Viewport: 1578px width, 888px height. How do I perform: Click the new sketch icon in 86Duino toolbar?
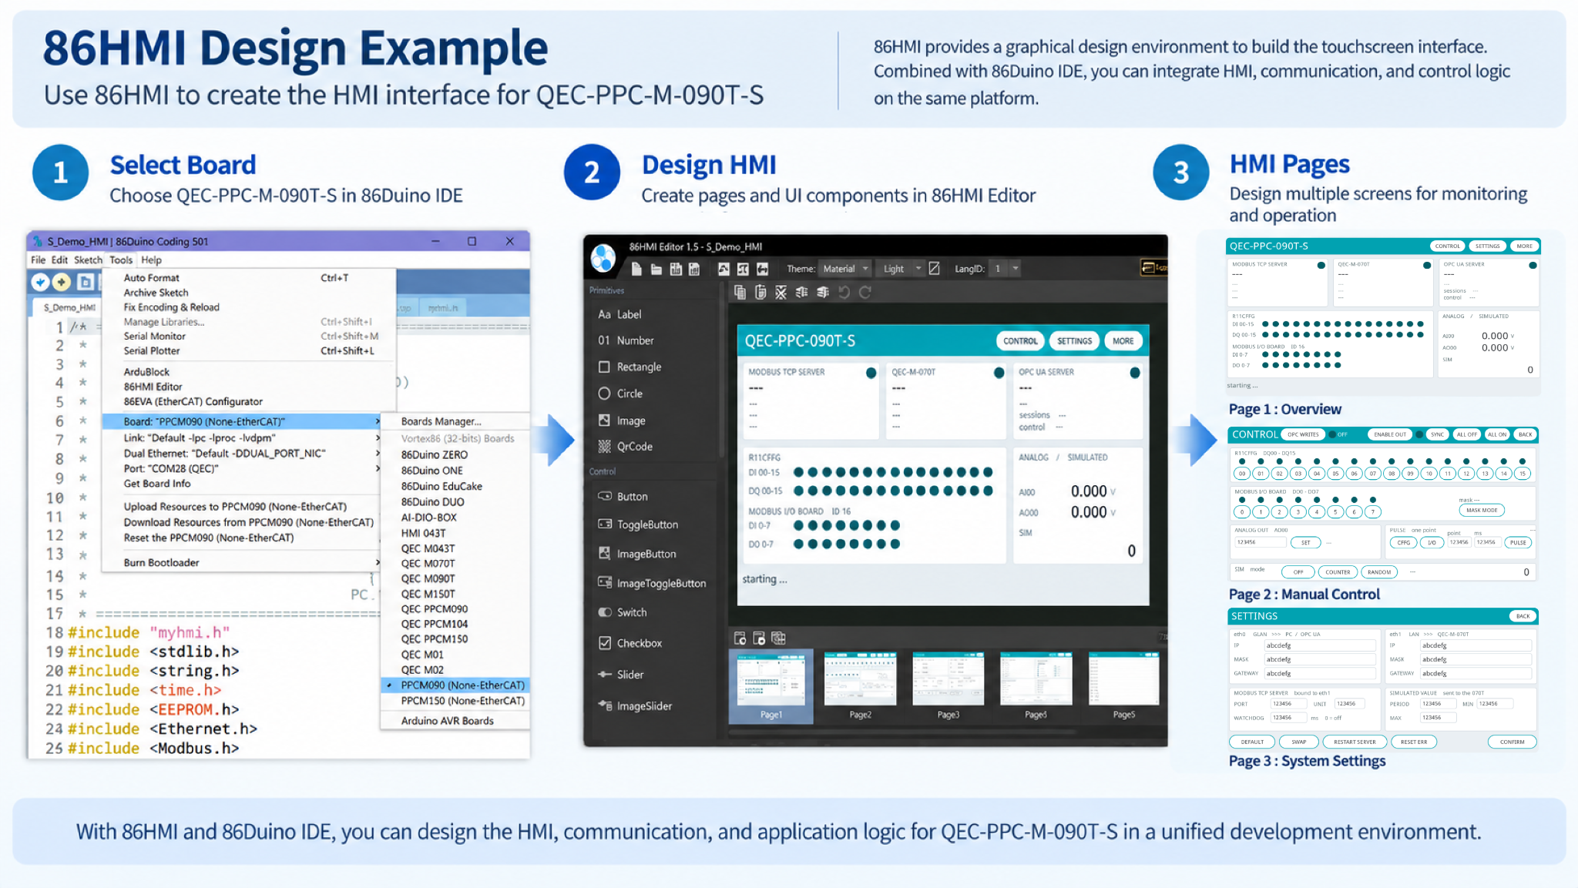tap(85, 283)
